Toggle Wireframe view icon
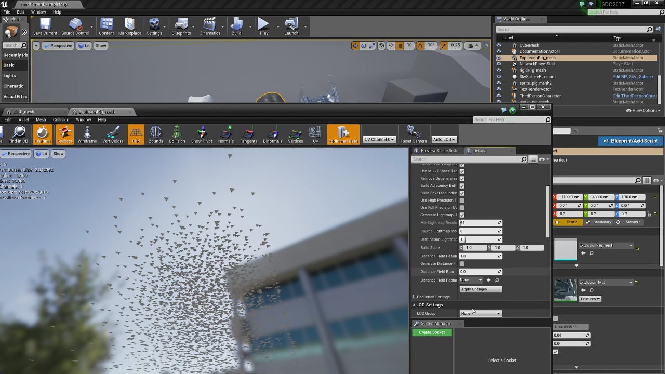The height and width of the screenshot is (374, 665). pos(87,135)
